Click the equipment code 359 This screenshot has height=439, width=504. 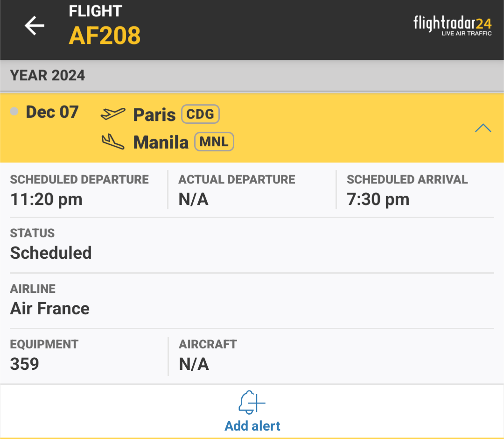coord(25,364)
